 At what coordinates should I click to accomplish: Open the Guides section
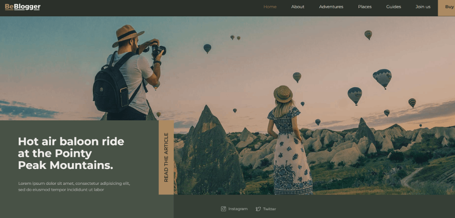[x=394, y=7]
